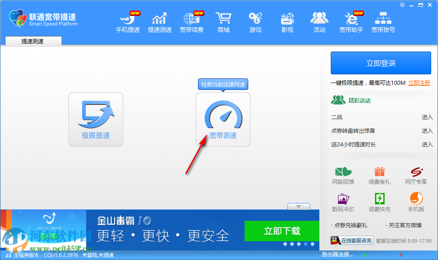Viewport: 438px width, 260px height.
Task: Open 网厅专享 red swirl icon
Action: click(416, 176)
